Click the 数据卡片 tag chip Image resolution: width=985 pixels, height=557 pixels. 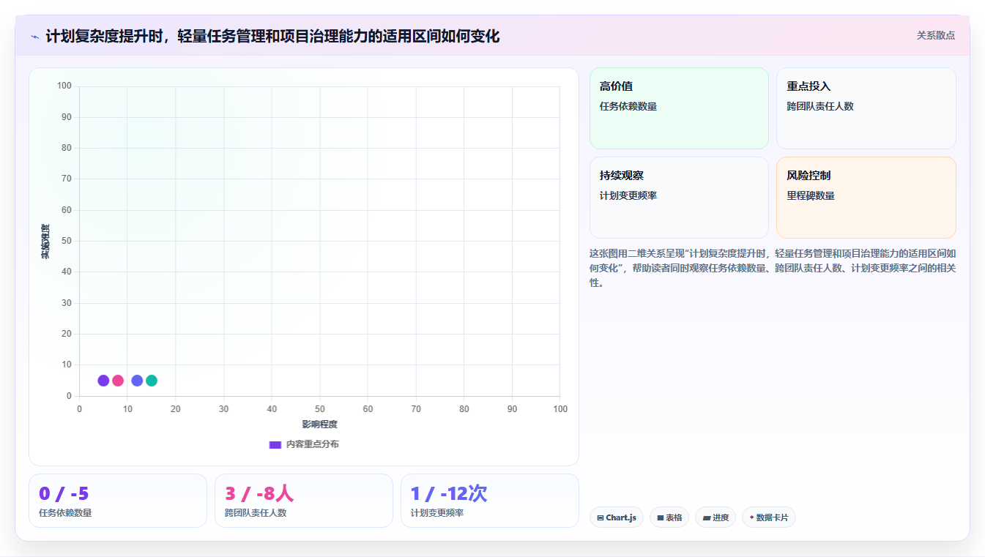click(769, 517)
